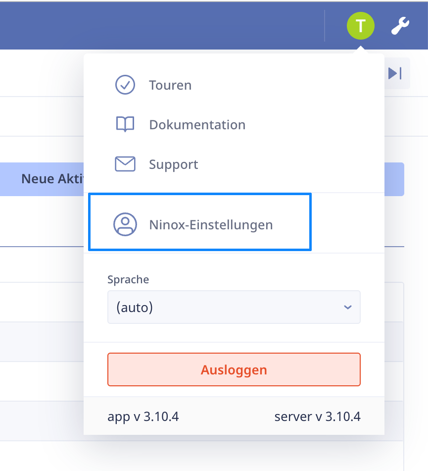The height and width of the screenshot is (471, 428).
Task: Open Ninox-Einstellungen
Action: 211,224
